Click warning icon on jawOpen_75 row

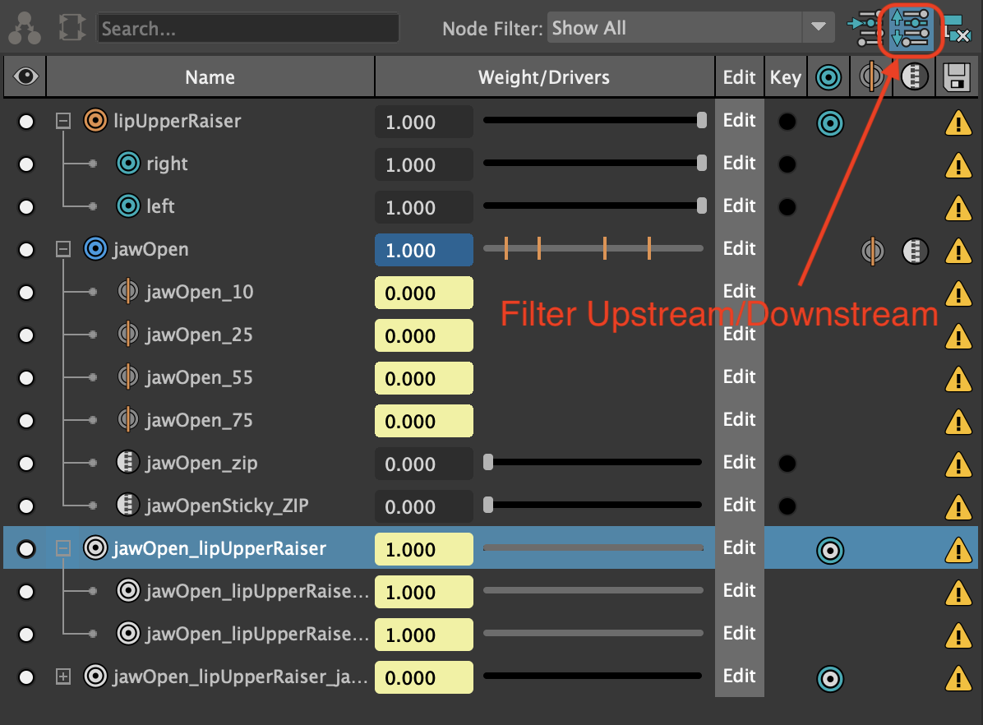958,422
